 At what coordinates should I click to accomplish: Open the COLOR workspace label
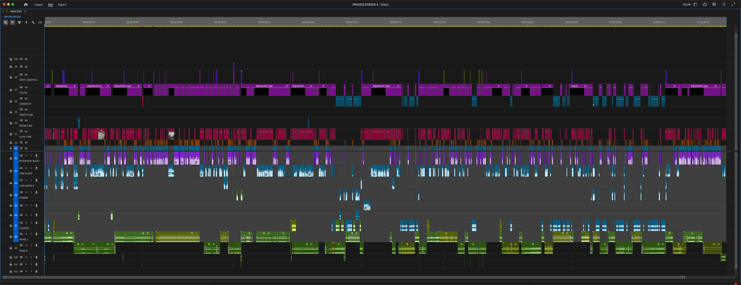[687, 4]
